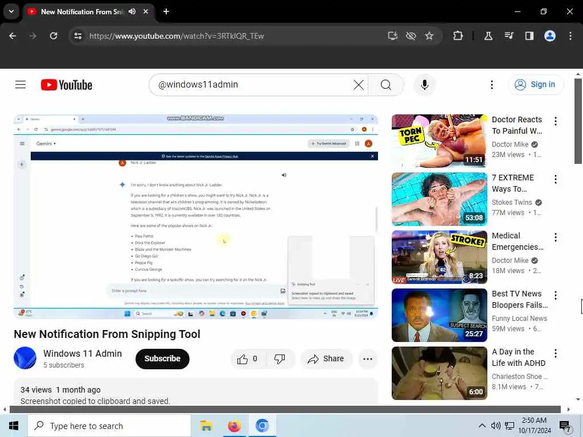Click Funny Local News channel name
The image size is (583, 437).
[x=519, y=319]
